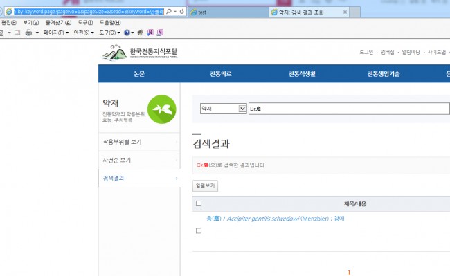450x276 pixels.
Task: Open the 논문 navigation tab
Action: pos(139,74)
